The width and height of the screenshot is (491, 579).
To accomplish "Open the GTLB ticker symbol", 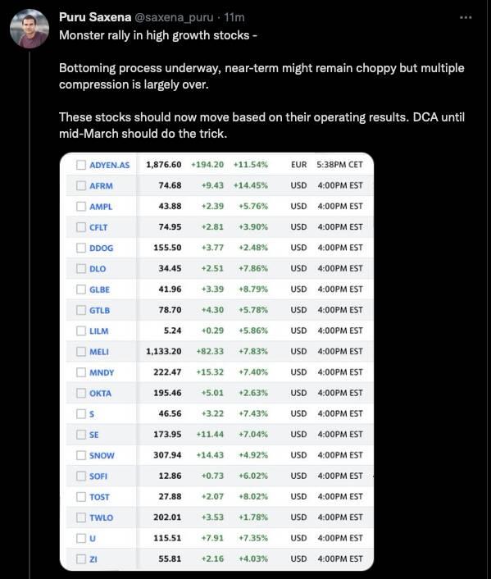I will [99, 310].
